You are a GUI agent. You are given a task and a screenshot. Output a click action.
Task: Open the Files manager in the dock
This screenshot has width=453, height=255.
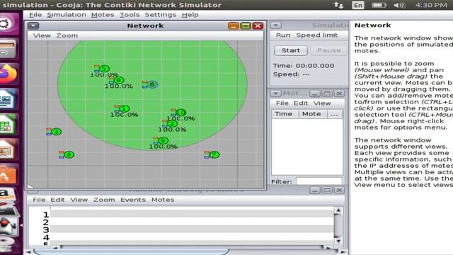(x=8, y=49)
